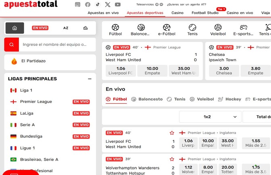Click the EN VIVO button in sidebar toolbar
The image size is (271, 175).
(40, 28)
